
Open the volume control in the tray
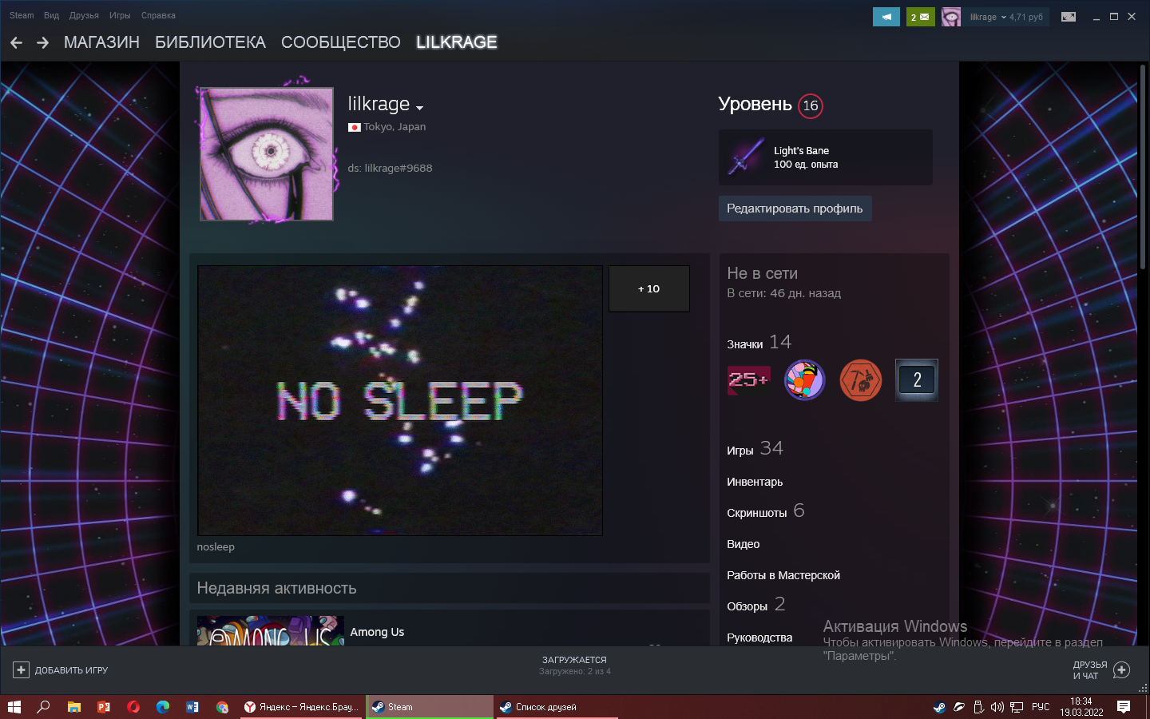click(997, 707)
